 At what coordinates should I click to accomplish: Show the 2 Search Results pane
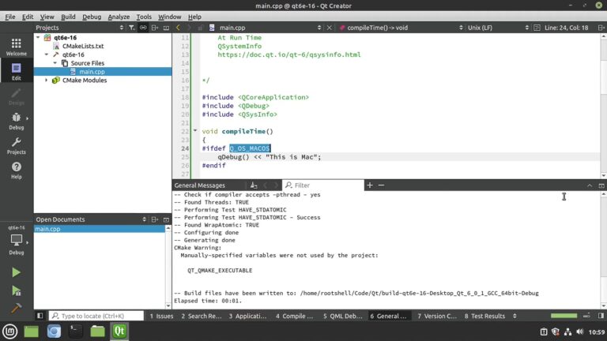(202, 316)
